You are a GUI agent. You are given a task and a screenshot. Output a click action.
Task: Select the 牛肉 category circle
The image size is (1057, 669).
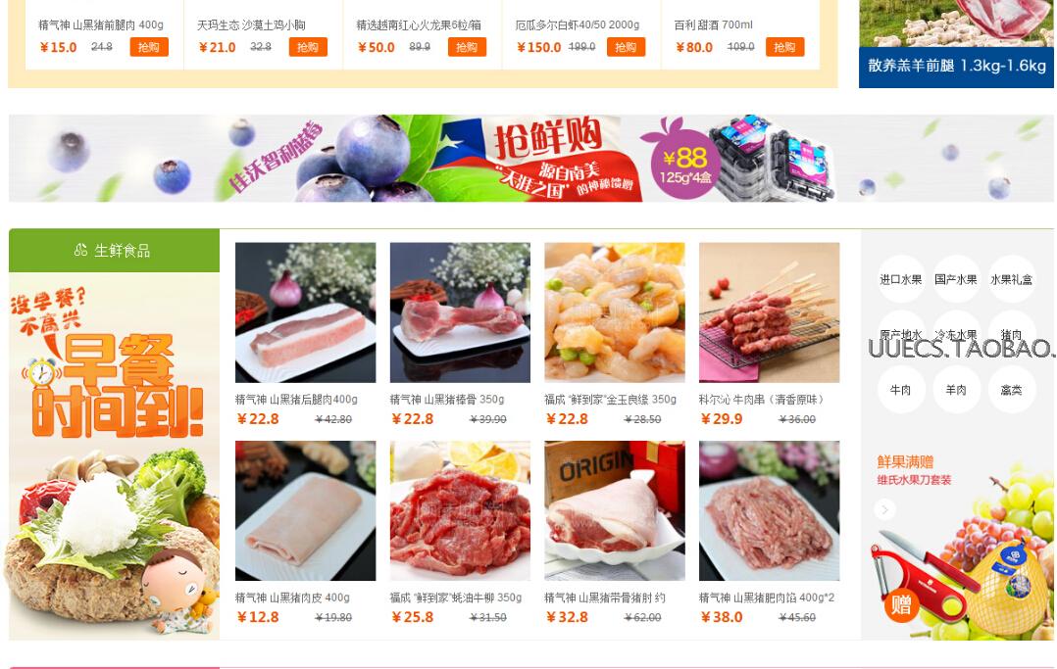tap(901, 390)
